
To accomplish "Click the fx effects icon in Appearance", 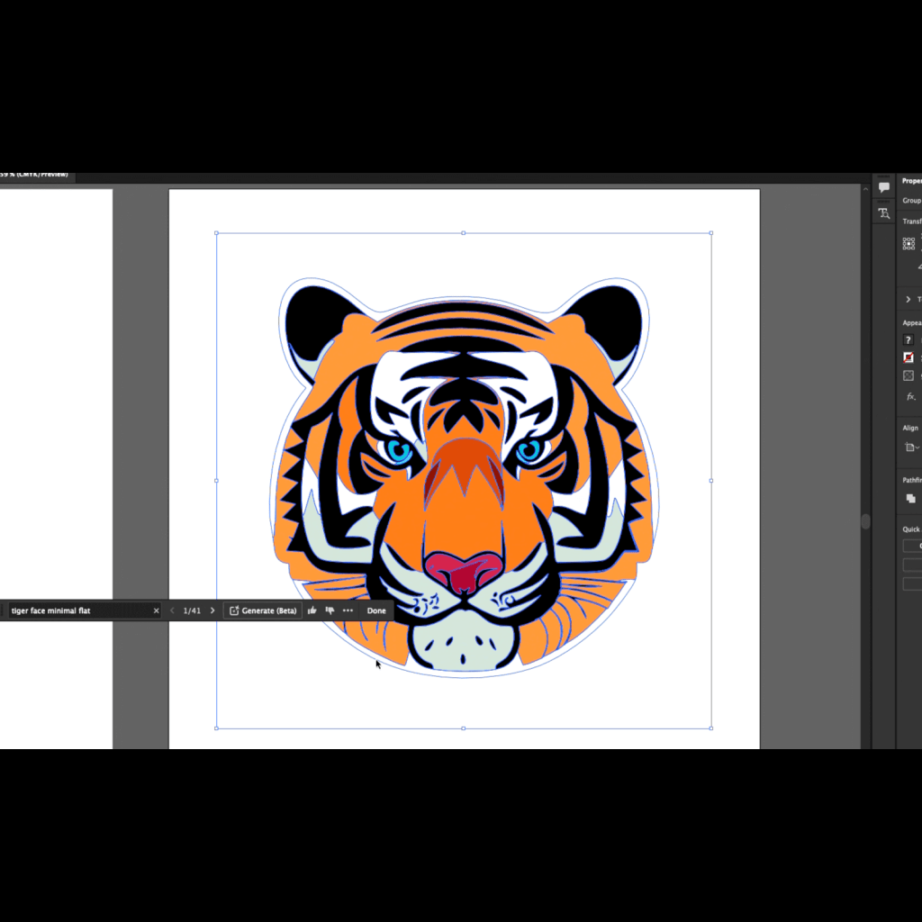I will pyautogui.click(x=910, y=396).
